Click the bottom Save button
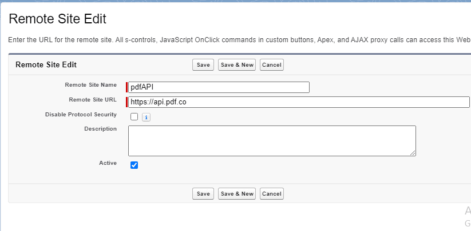Screen dimensions: 471x231 click(x=203, y=194)
